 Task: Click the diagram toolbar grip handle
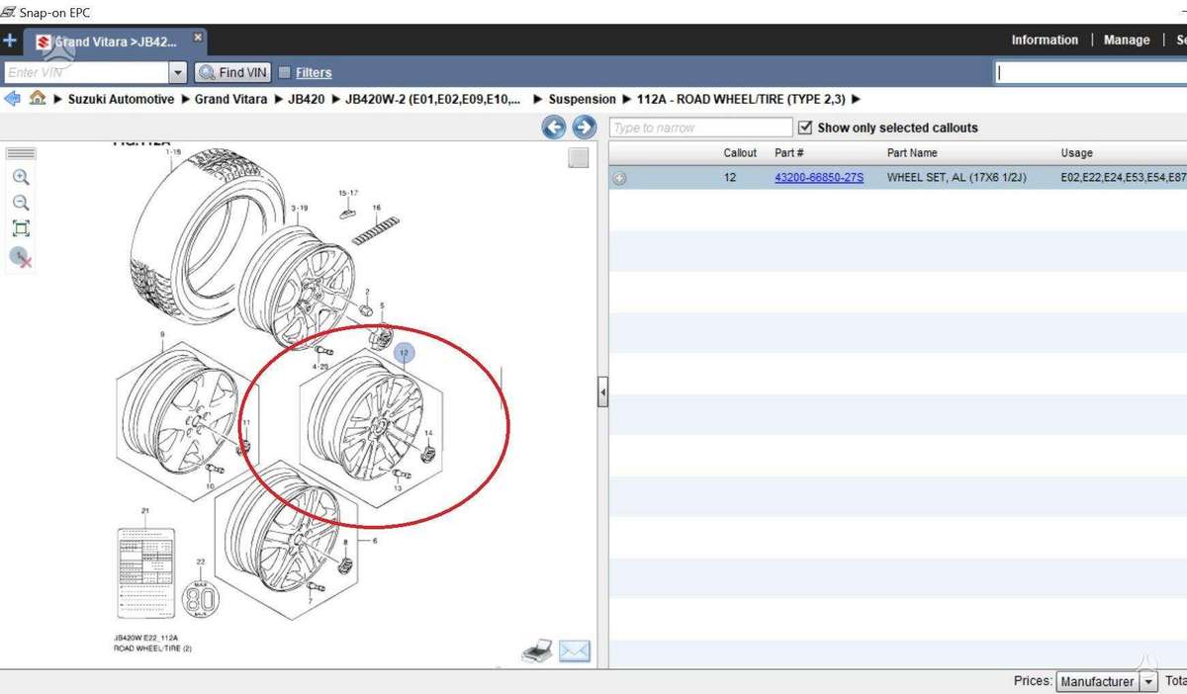tap(21, 153)
